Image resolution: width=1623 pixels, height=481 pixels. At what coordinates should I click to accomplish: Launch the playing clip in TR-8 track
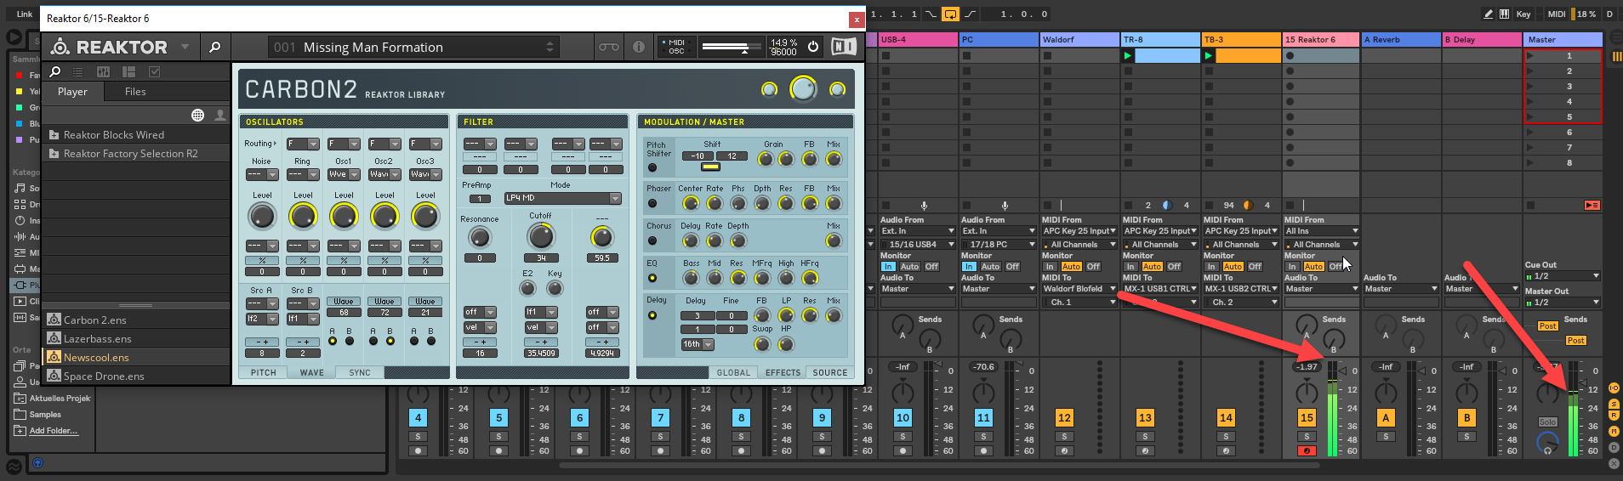pyautogui.click(x=1128, y=56)
